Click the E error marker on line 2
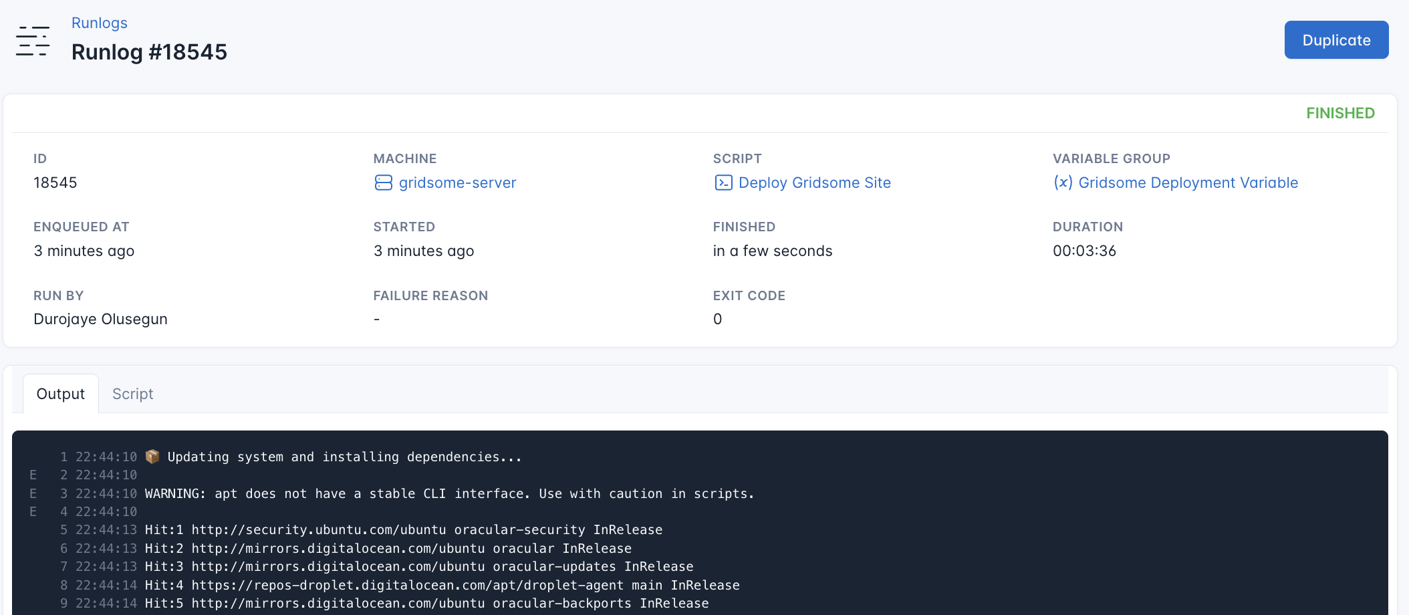The image size is (1409, 615). pyautogui.click(x=32, y=475)
